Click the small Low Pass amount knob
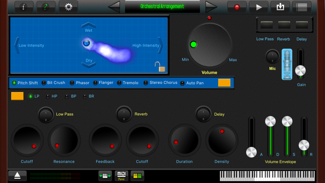Image resolution: width=325 pixels, height=183 pixels. 46,115
